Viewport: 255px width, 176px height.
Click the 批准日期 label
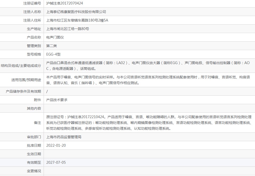(x=34, y=145)
